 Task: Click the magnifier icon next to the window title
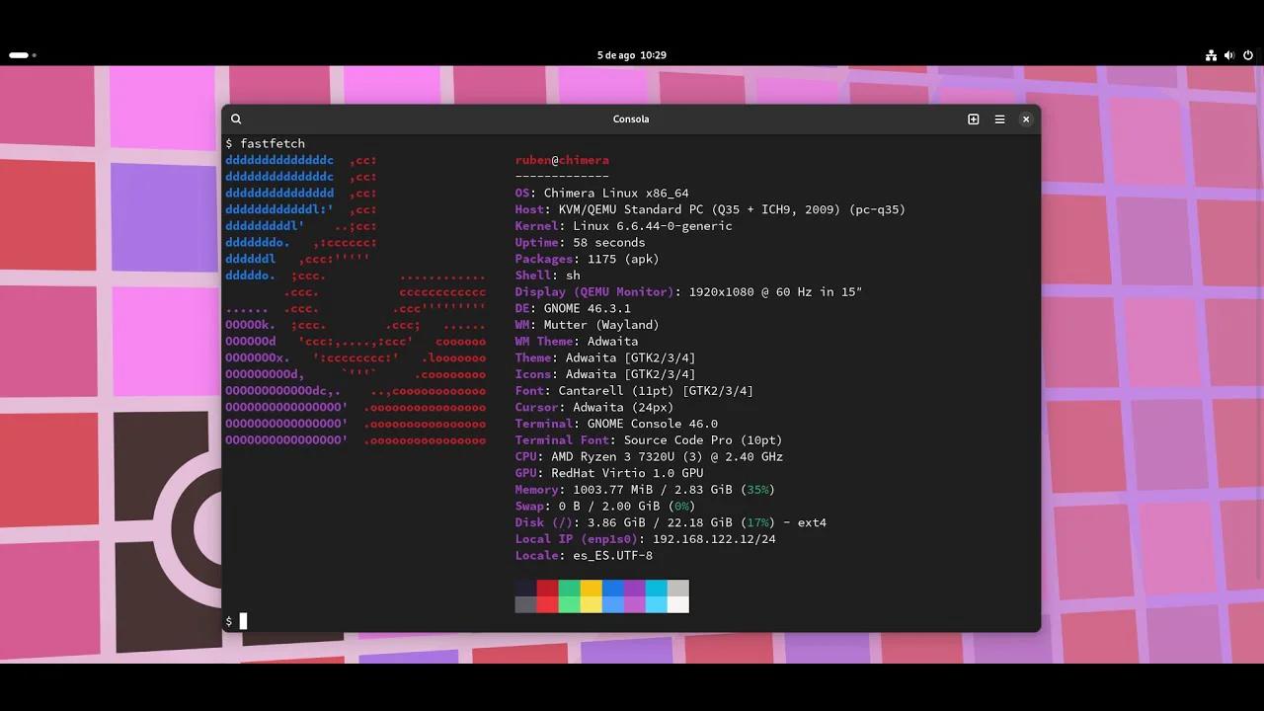(x=236, y=118)
